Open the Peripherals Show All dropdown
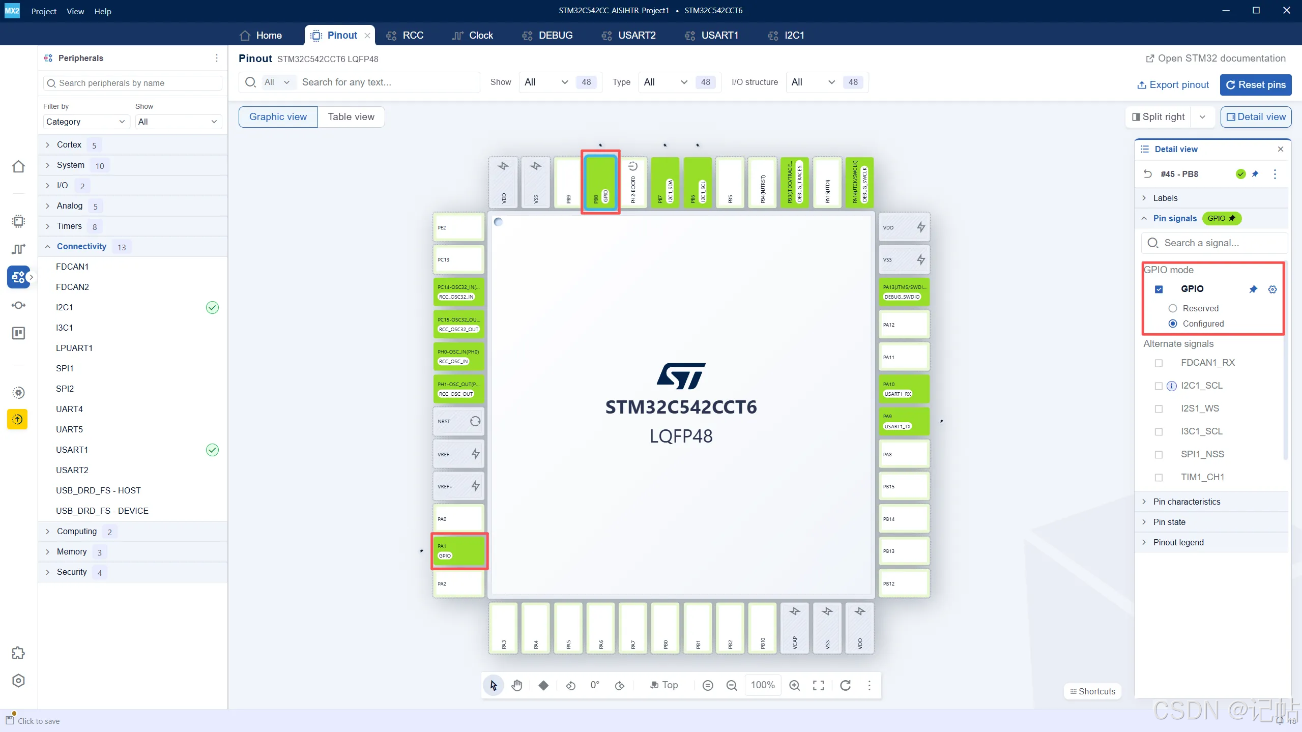1302x732 pixels. [x=178, y=122]
